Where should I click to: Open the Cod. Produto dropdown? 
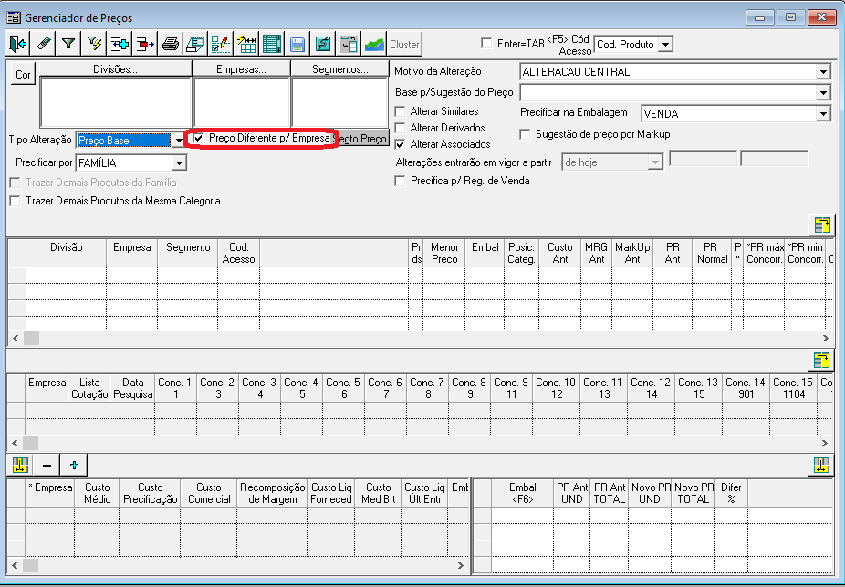pyautogui.click(x=666, y=44)
